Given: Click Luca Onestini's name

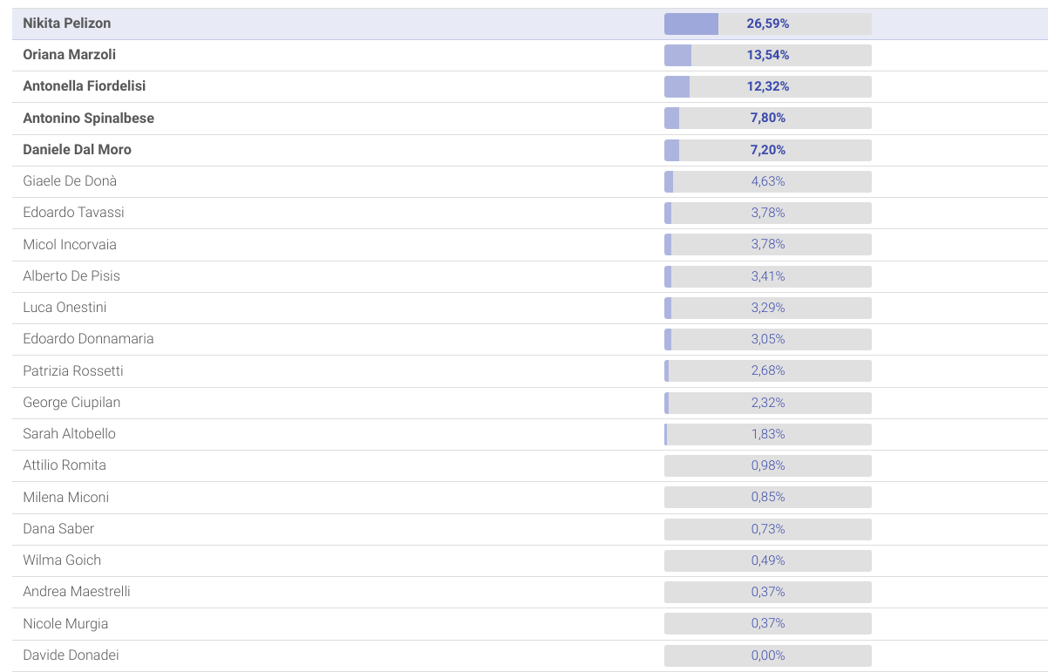Looking at the screenshot, I should pyautogui.click(x=65, y=308).
